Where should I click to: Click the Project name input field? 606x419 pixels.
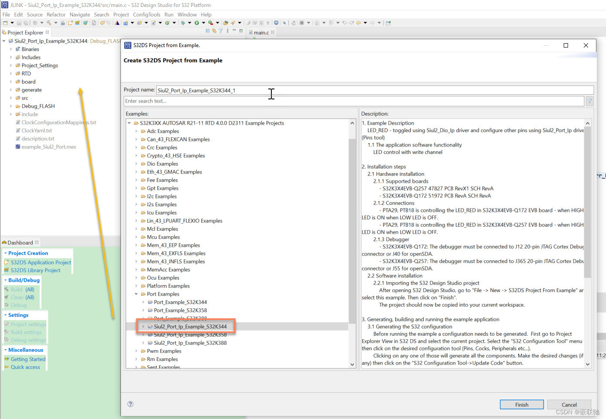pos(375,90)
